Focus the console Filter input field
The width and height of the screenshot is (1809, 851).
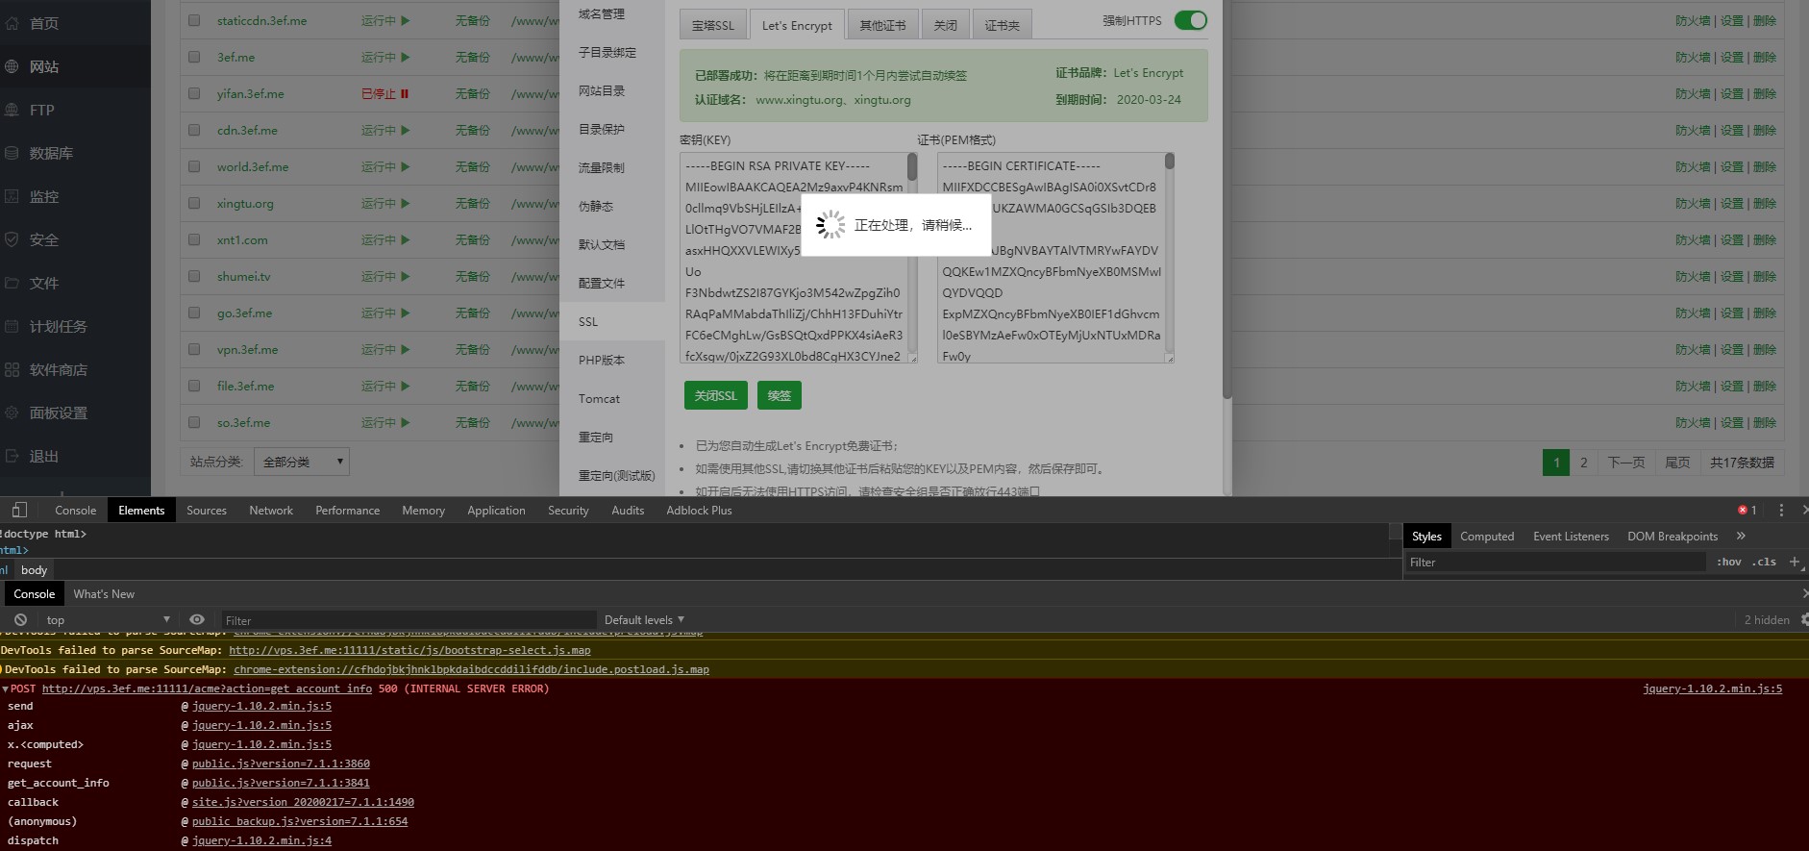pos(409,620)
